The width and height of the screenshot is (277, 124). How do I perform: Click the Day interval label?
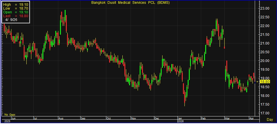click(x=270, y=120)
